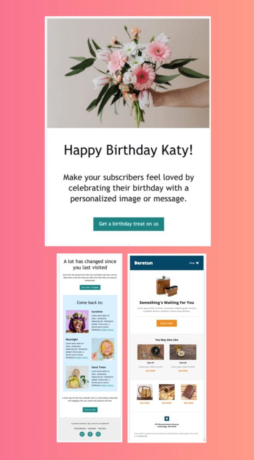The image size is (254, 460).
Task: Click BUY NOW under Item #2
Action: [183, 371]
